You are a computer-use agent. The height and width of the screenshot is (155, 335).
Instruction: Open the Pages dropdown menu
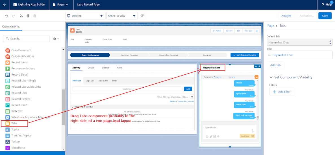[62, 5]
